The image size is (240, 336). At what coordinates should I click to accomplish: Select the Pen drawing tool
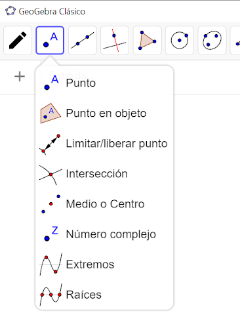[18, 40]
